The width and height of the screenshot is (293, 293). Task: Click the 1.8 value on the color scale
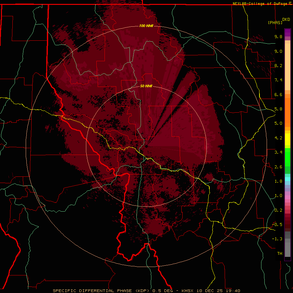point(278,181)
